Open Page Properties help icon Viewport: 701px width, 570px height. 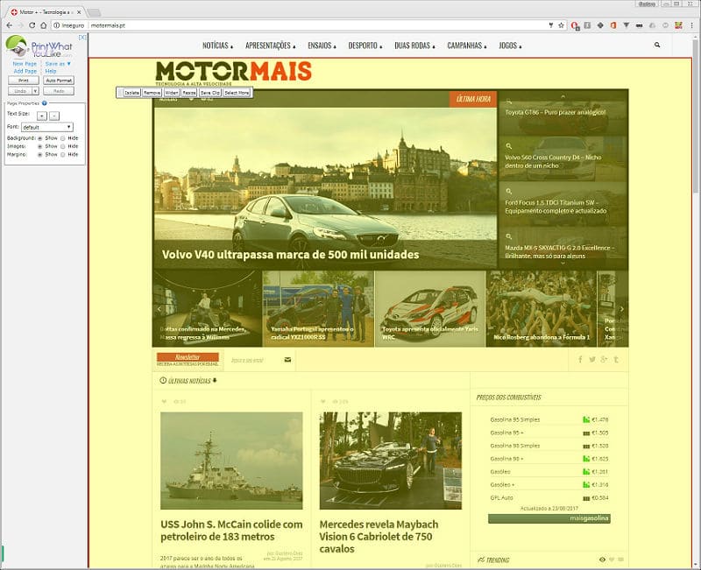coord(45,103)
